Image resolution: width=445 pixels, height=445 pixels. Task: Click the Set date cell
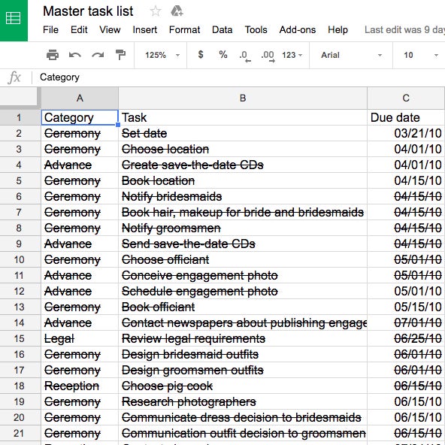(x=243, y=133)
